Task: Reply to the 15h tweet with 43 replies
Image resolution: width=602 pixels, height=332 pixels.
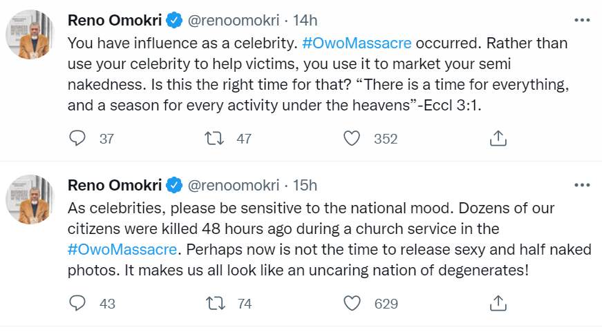Action: 78,303
